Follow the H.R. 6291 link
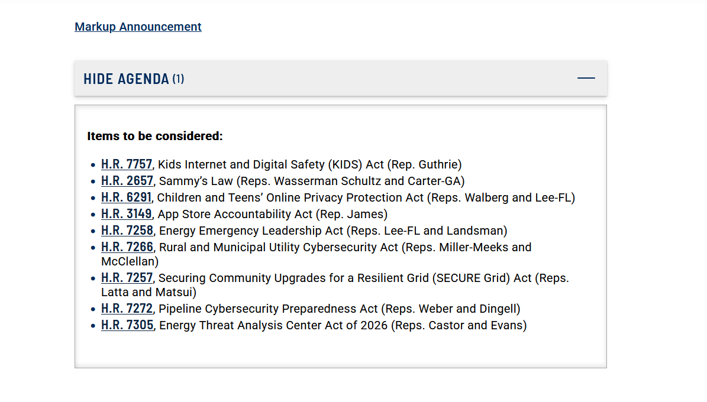The width and height of the screenshot is (707, 402). coord(126,197)
